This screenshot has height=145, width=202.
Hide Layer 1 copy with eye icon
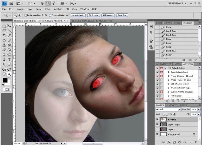click(x=157, y=124)
